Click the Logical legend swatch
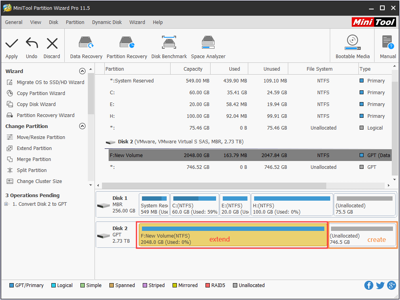400x300 pixels. (x=53, y=285)
